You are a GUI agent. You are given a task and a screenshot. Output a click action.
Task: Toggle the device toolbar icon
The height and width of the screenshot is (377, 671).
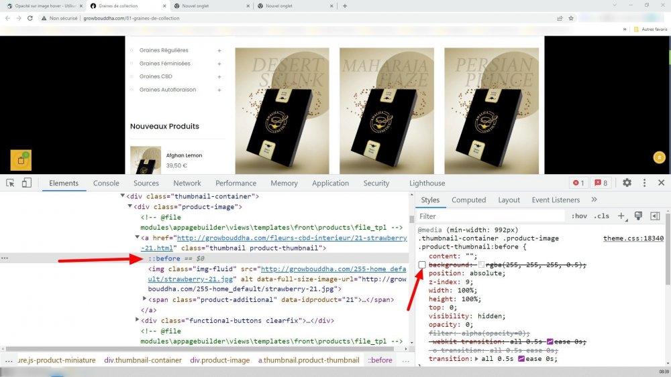pos(27,183)
